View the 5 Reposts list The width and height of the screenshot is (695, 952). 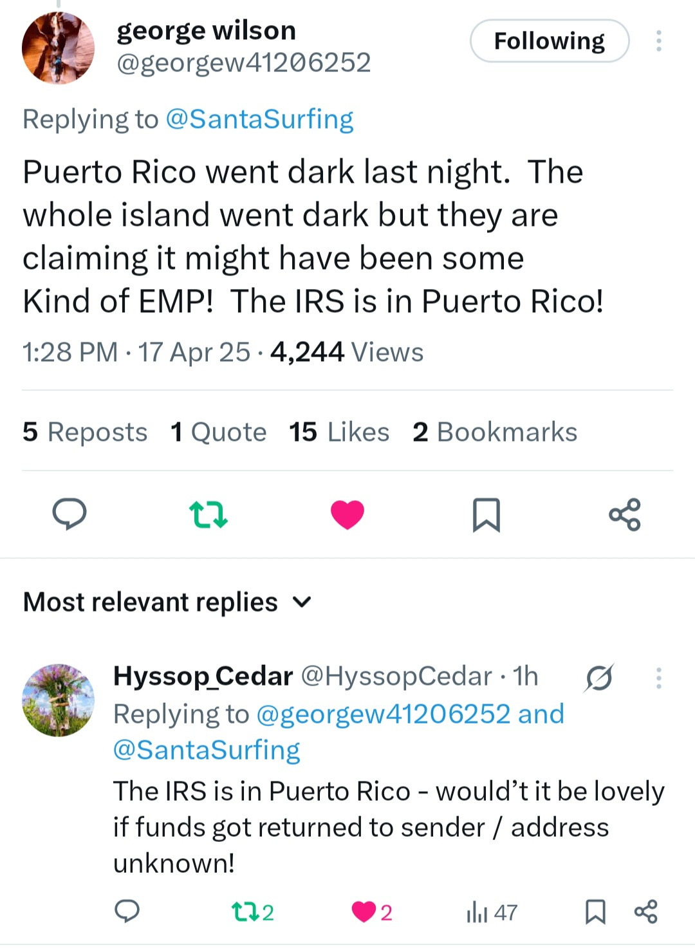(85, 432)
